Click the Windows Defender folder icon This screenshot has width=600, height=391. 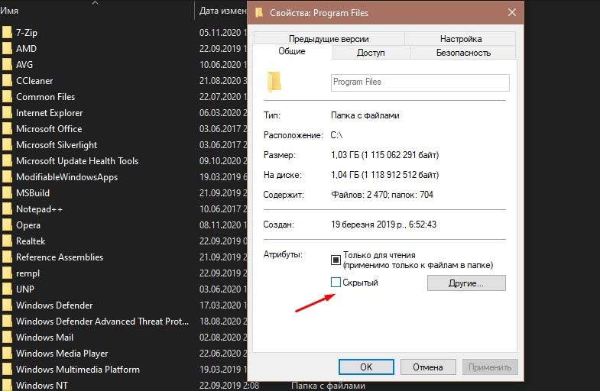point(7,305)
